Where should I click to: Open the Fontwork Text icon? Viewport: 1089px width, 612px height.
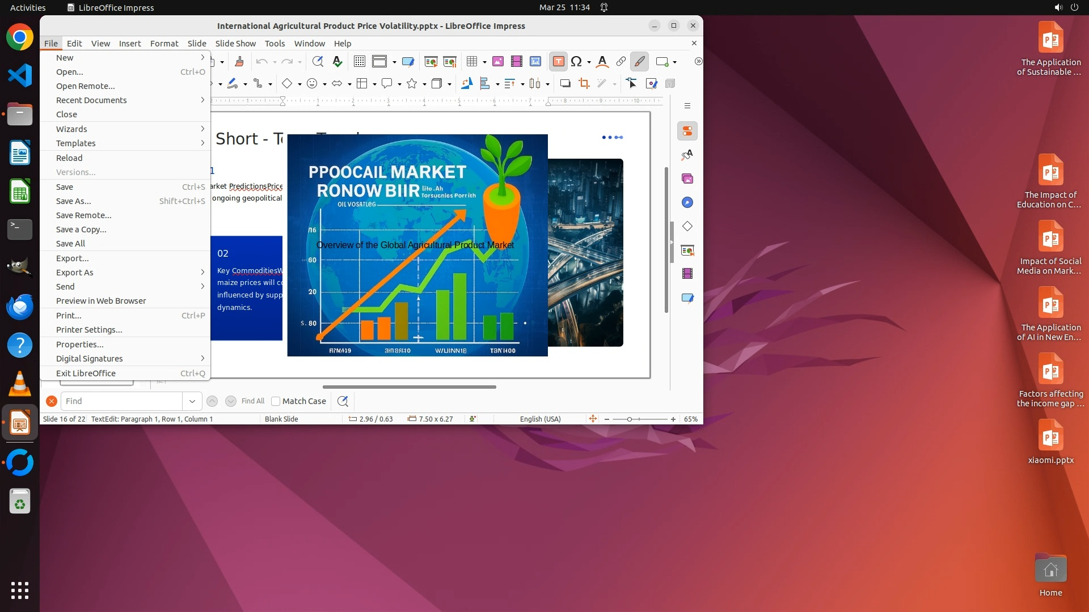click(x=602, y=62)
